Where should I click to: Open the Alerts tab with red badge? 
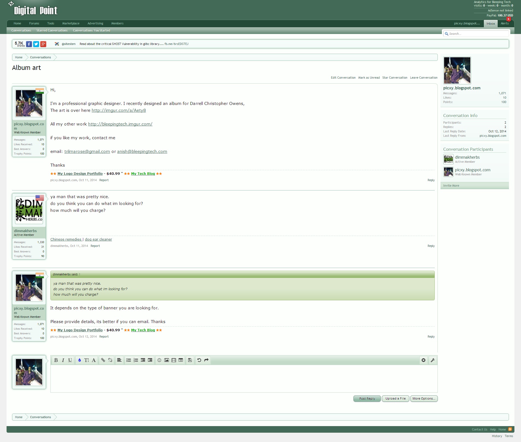pyautogui.click(x=505, y=23)
